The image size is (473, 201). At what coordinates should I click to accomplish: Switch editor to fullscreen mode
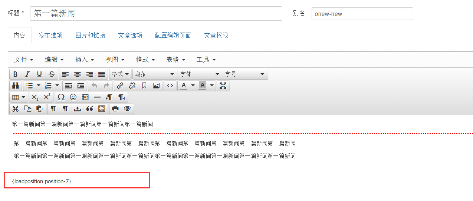[x=223, y=86]
